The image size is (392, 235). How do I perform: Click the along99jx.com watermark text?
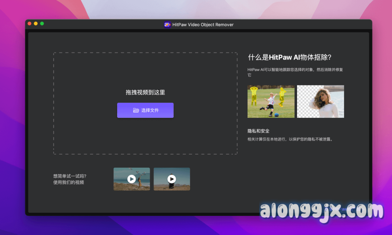321,211
